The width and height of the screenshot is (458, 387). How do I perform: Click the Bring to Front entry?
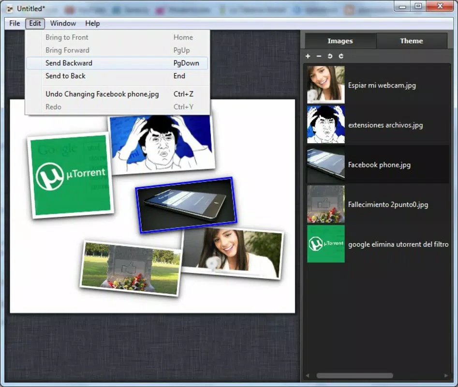[117, 37]
